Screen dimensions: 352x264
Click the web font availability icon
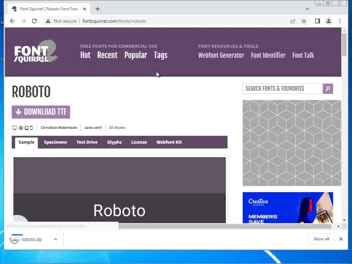click(x=21, y=128)
